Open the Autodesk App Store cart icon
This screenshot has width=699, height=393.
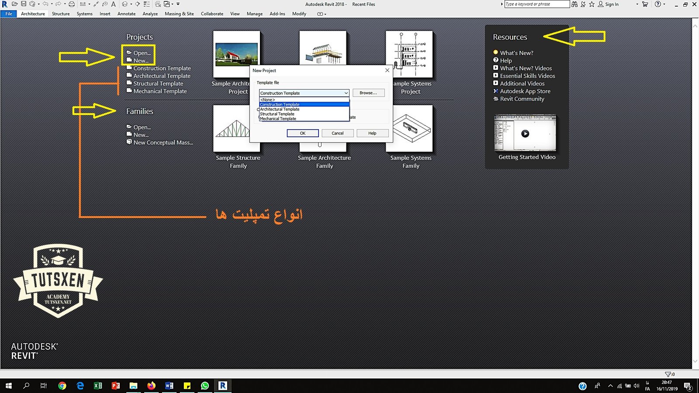[x=645, y=4]
